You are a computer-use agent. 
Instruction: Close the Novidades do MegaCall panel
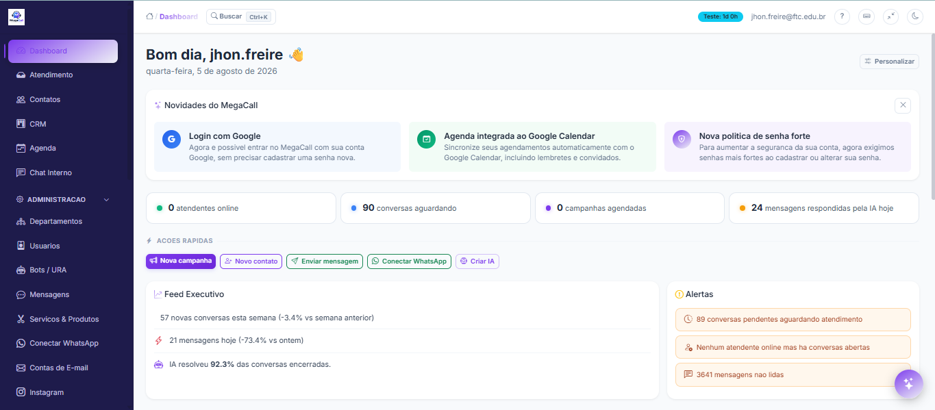tap(903, 105)
